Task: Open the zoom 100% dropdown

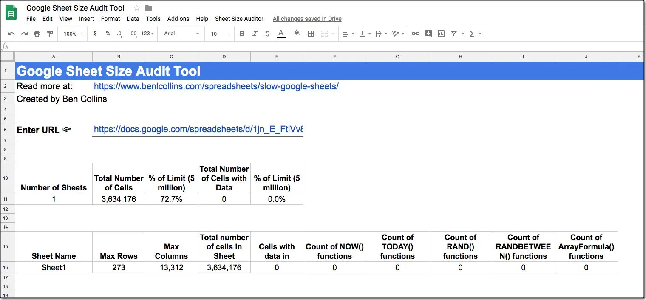Action: pos(74,34)
